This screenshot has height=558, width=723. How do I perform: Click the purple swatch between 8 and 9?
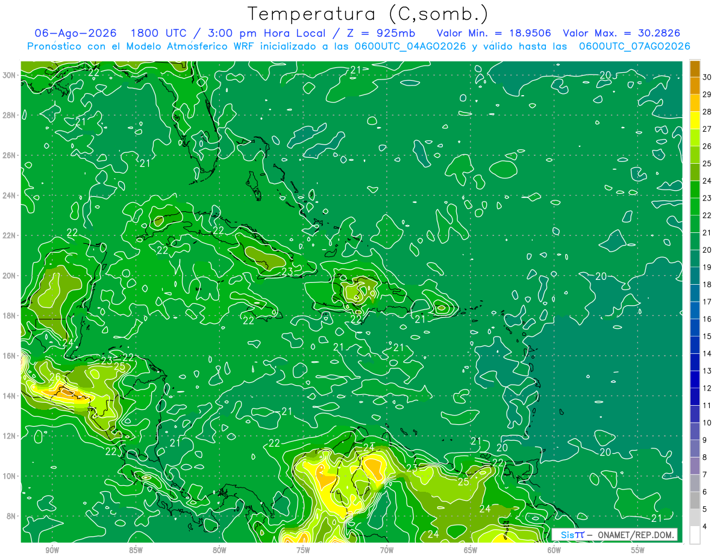[x=695, y=449]
